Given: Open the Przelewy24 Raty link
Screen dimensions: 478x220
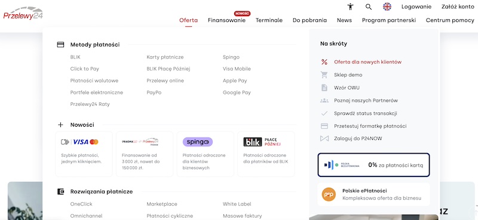Looking at the screenshot, I should pos(90,105).
